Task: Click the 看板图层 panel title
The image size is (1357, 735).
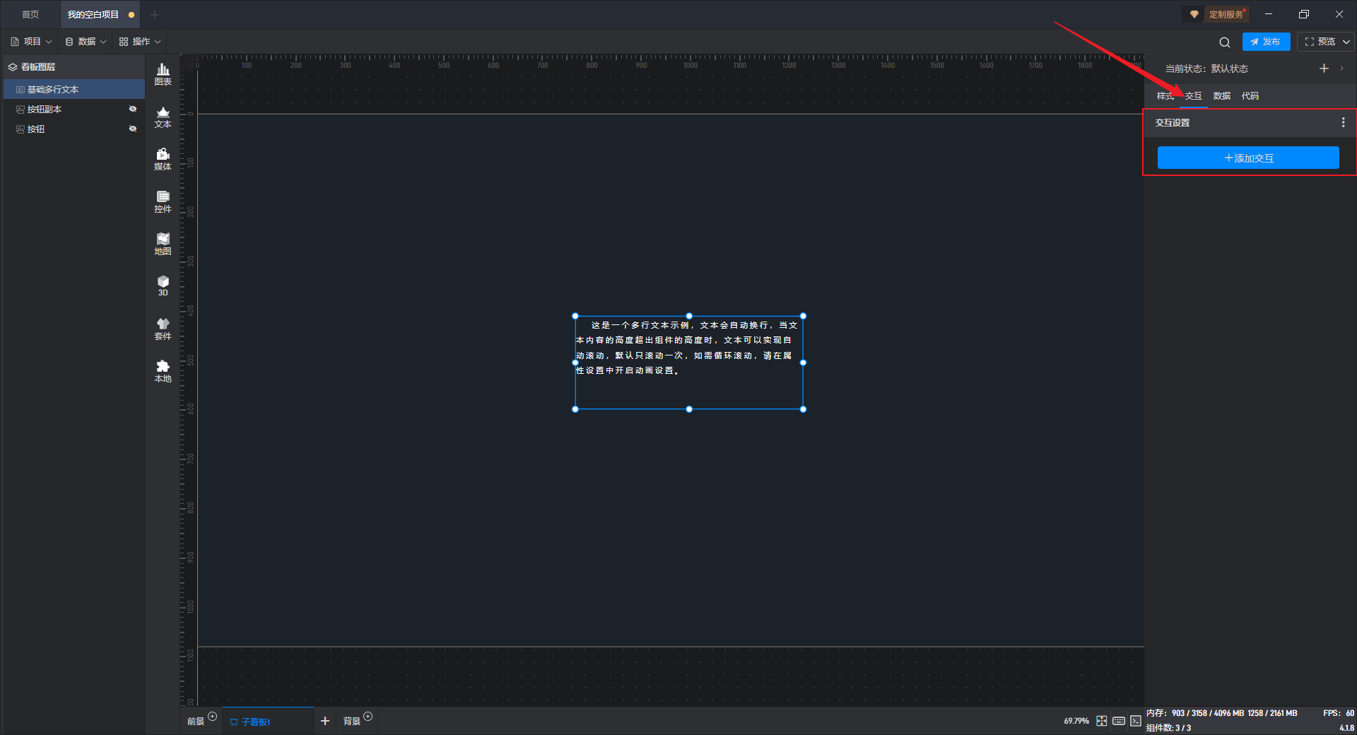Action: click(x=38, y=67)
